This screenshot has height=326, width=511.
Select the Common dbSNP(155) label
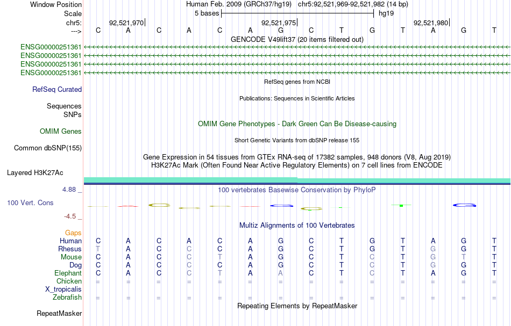point(48,148)
